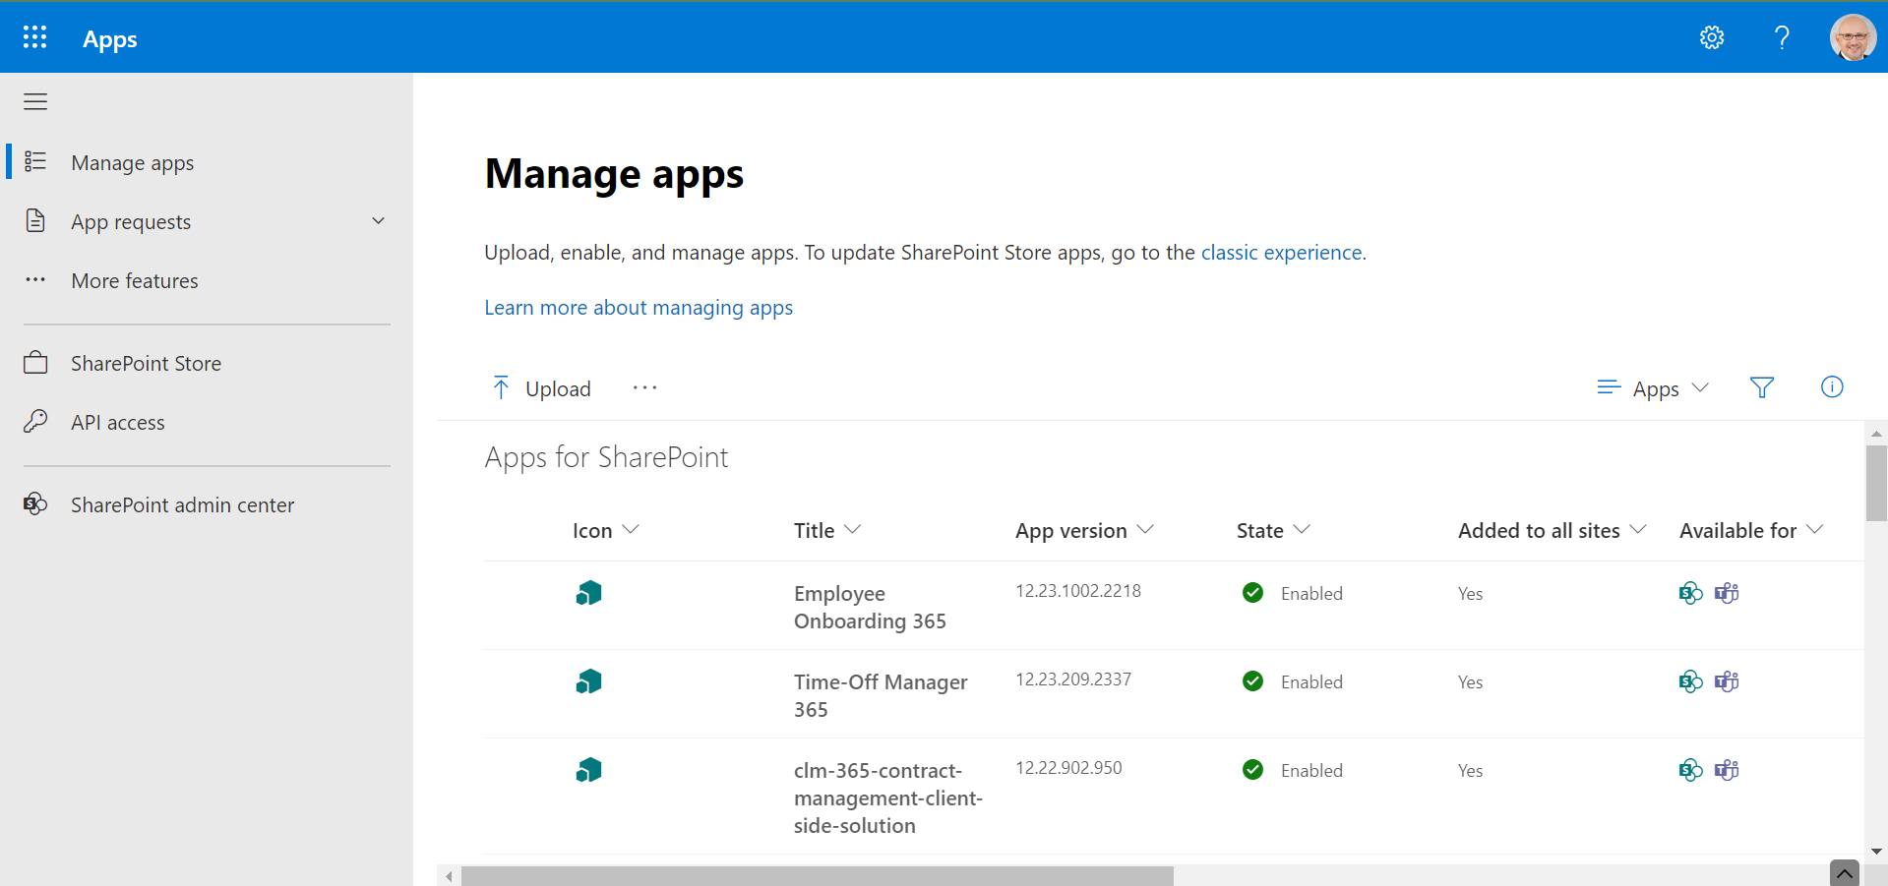Navigate to SharePoint admin center
Image resolution: width=1888 pixels, height=886 pixels.
pyautogui.click(x=182, y=504)
